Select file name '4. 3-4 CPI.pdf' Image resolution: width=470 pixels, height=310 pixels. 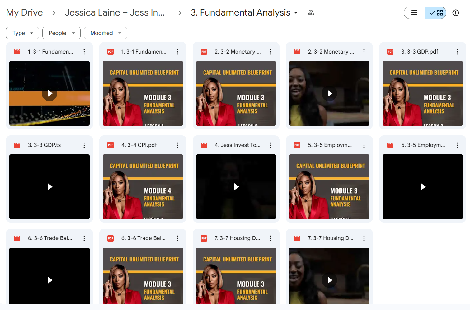[x=139, y=145]
